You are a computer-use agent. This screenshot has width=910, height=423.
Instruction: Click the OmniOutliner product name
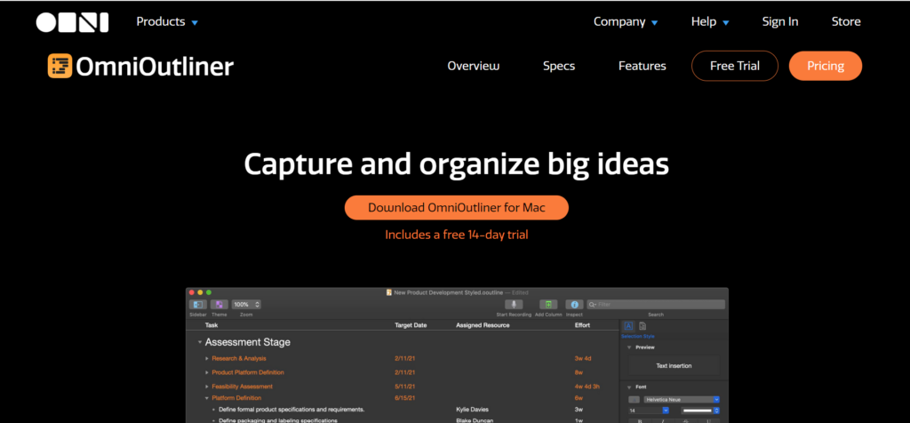click(155, 67)
